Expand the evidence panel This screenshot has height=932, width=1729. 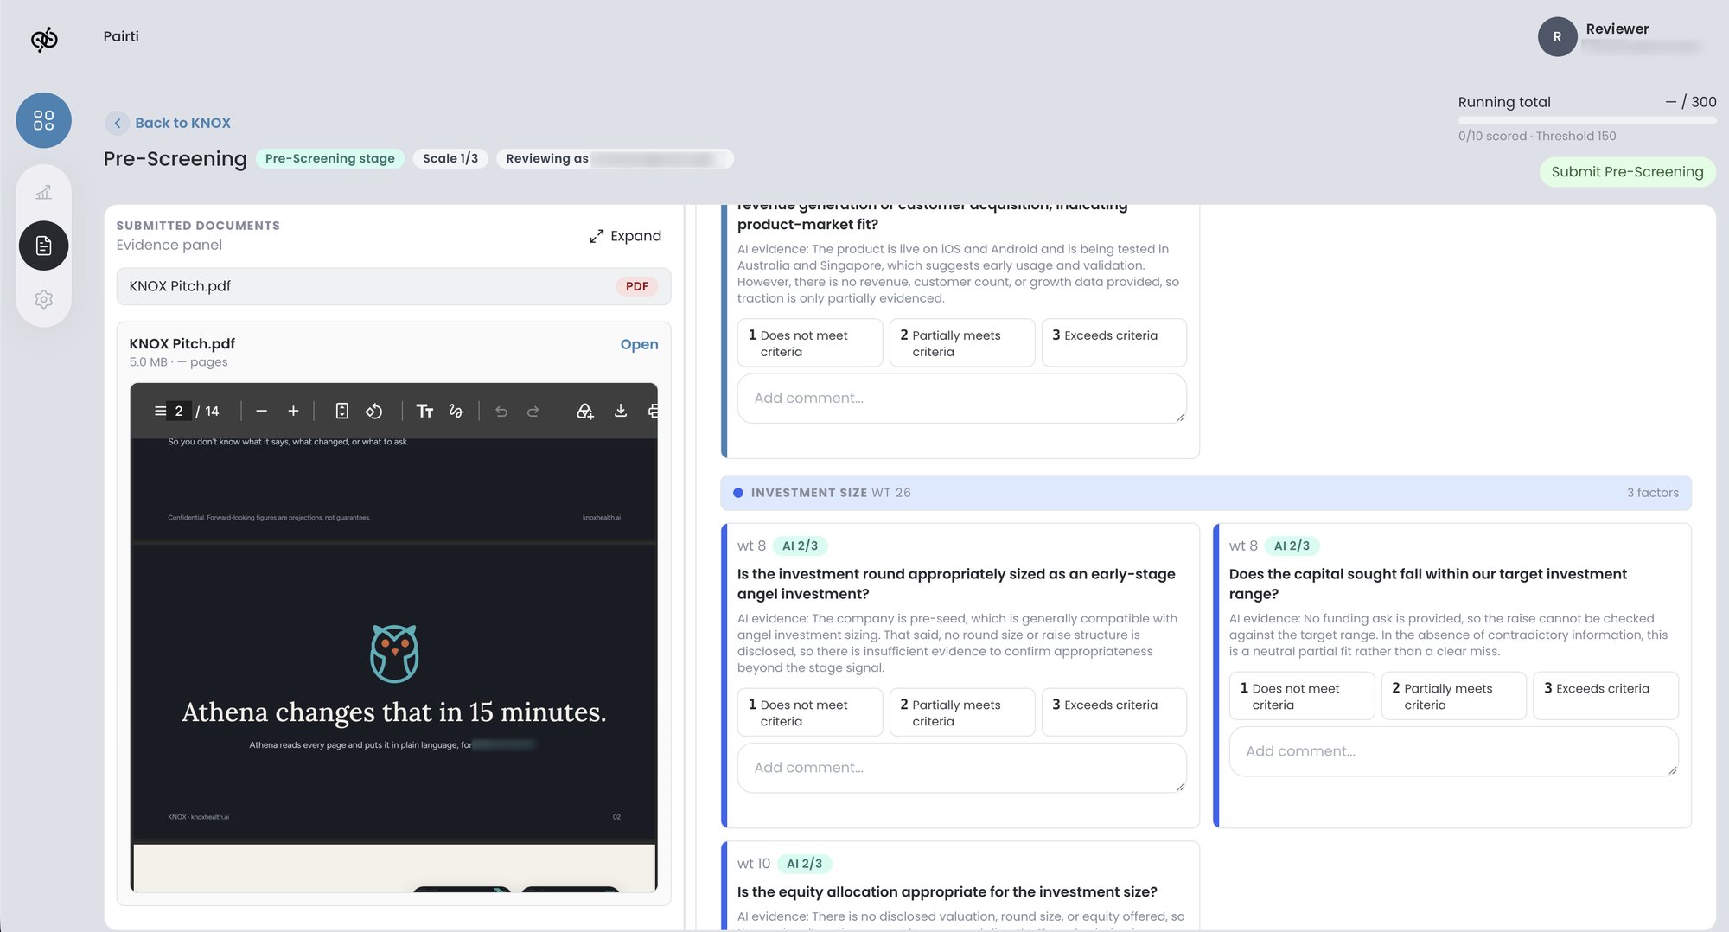tap(625, 236)
